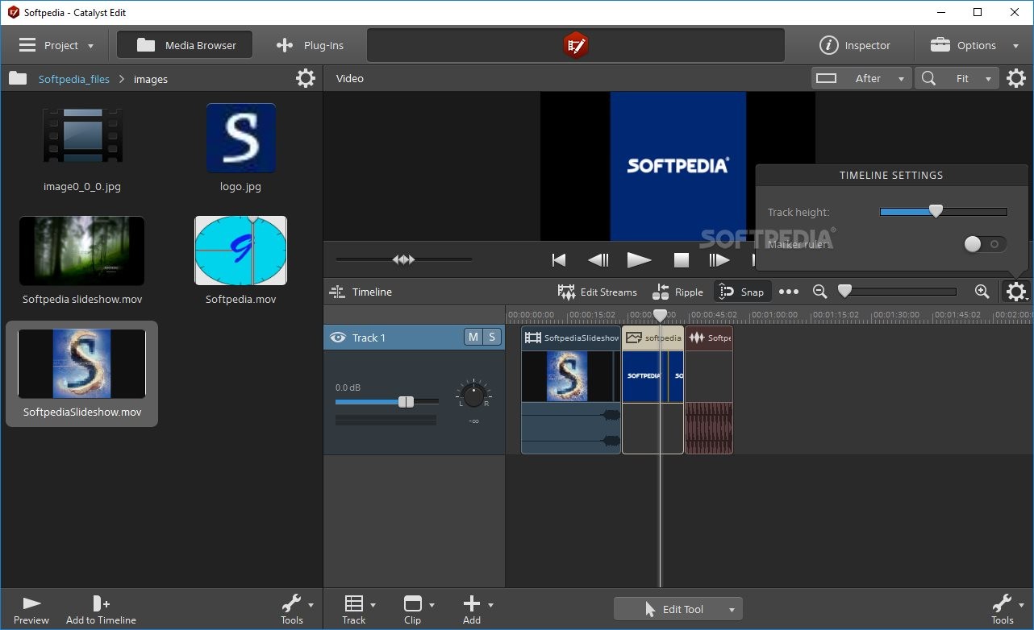Zoom in the timeline
Screen dimensions: 1034x630
[x=982, y=292]
